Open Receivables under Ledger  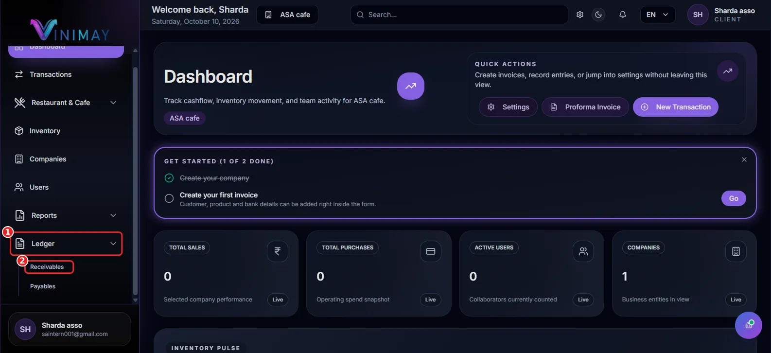(x=47, y=267)
